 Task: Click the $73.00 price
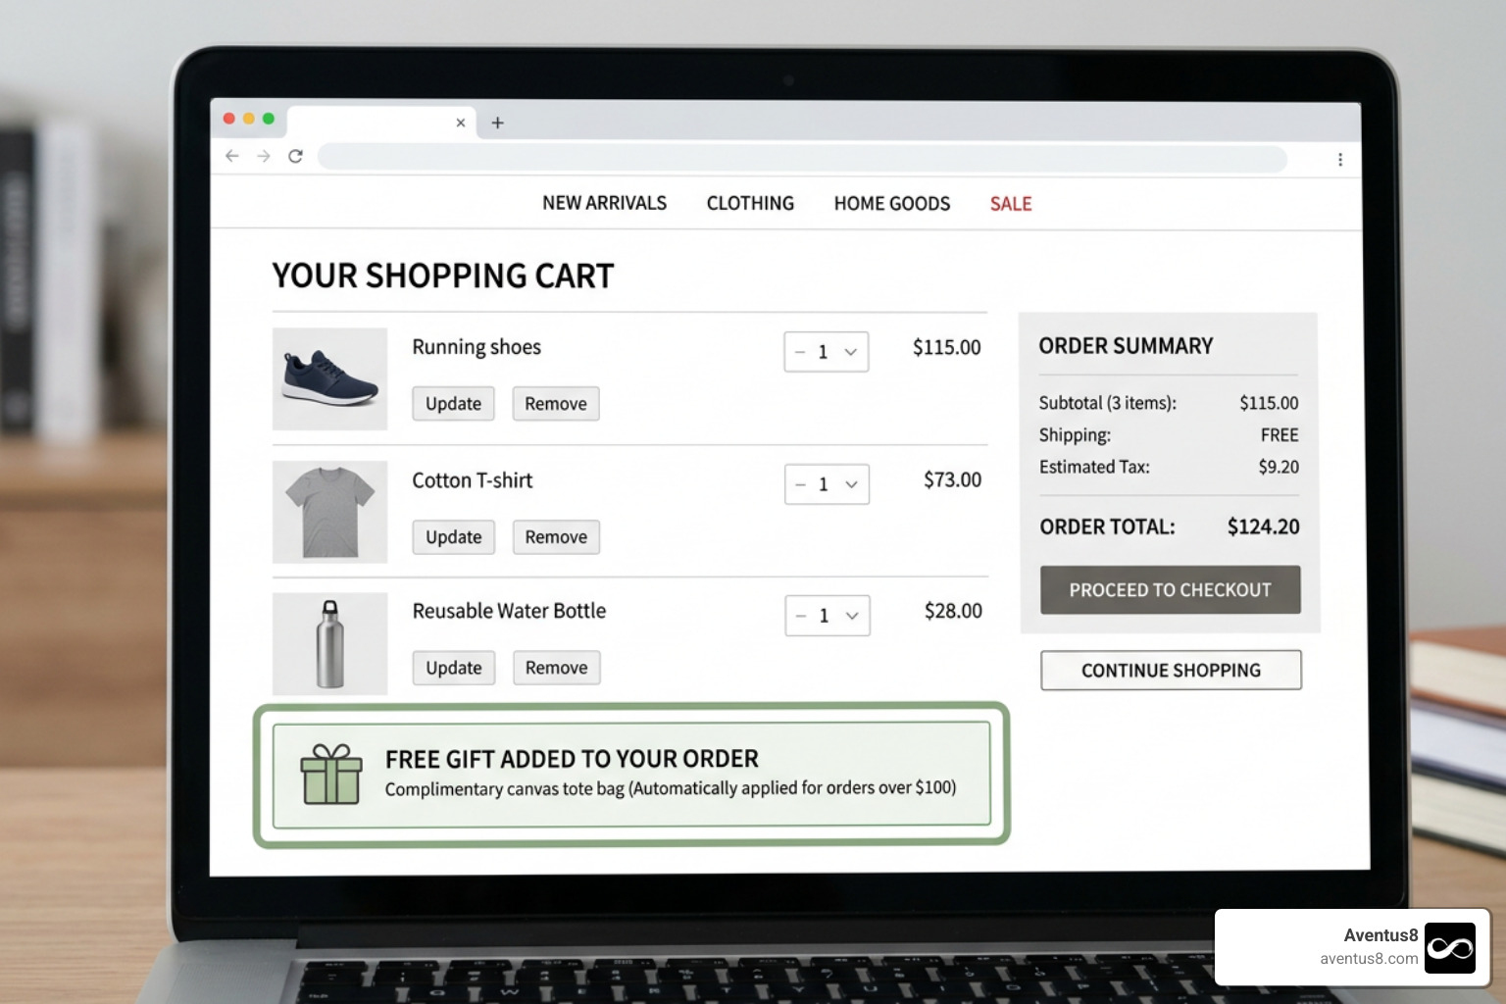[952, 479]
